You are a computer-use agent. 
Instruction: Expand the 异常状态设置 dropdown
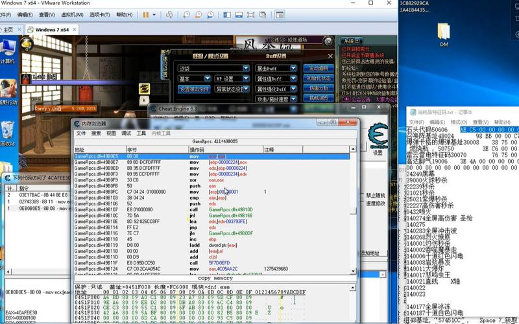(246, 89)
